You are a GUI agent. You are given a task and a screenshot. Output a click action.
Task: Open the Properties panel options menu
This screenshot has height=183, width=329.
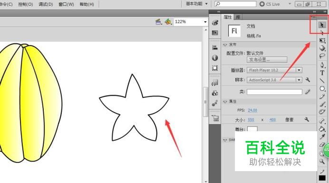(x=313, y=17)
